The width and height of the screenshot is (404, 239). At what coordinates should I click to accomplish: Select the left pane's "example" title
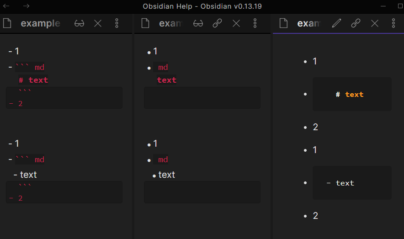[40, 23]
